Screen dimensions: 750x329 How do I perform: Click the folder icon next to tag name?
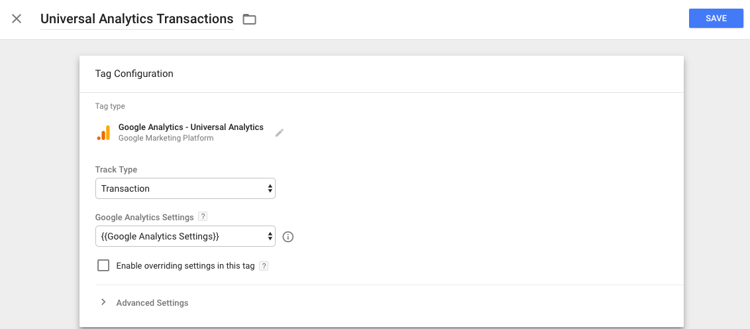click(249, 19)
